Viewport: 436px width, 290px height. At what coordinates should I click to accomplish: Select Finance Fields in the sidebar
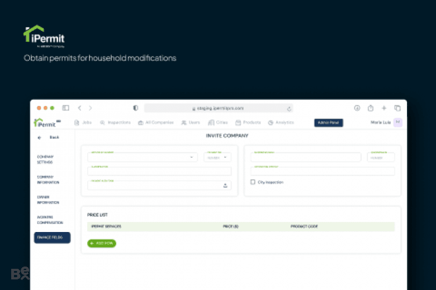(53, 238)
